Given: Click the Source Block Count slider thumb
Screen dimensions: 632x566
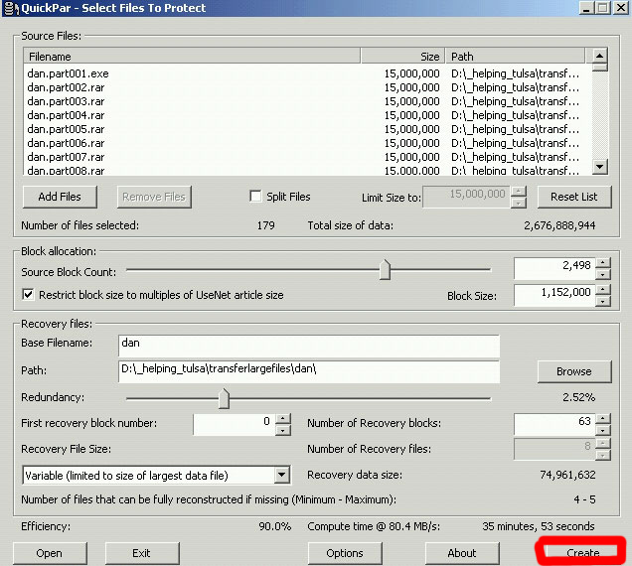Looking at the screenshot, I should click(x=385, y=269).
